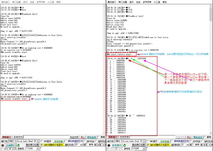Click green refresh port icon in left window

(x=19, y=145)
